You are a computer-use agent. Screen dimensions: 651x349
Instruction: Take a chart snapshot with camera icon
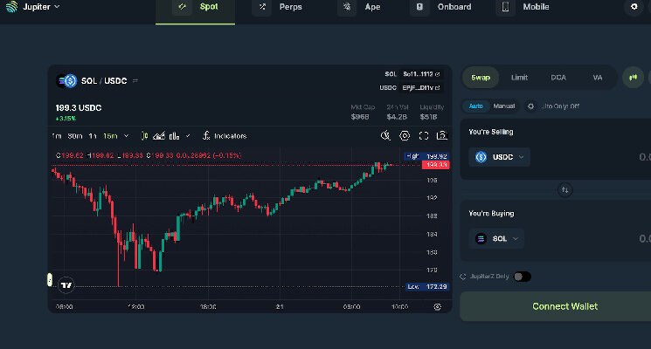point(442,136)
